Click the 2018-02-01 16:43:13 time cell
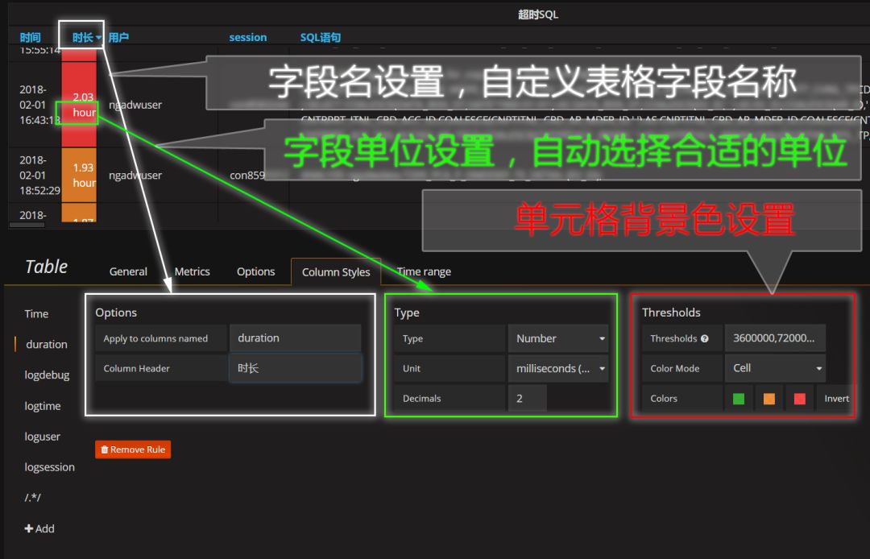The width and height of the screenshot is (870, 559). [39, 105]
